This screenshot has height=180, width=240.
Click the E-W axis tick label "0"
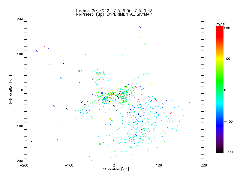point(114,165)
